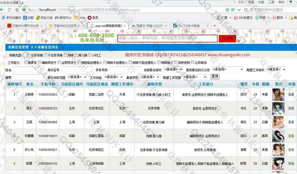Click the browser address bar URL
297x174 pixels.
point(84,10)
